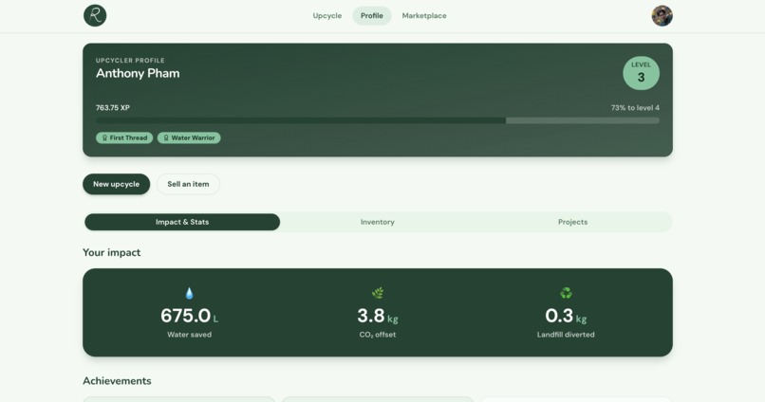Select the Water Warrior badge
The image size is (765, 402).
pos(189,137)
